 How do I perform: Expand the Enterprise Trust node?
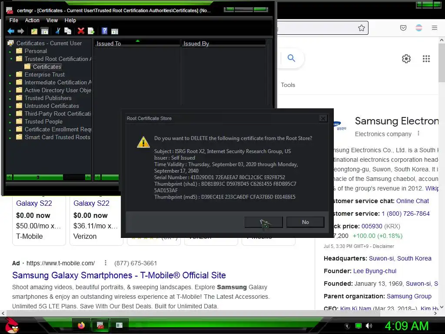click(10, 76)
